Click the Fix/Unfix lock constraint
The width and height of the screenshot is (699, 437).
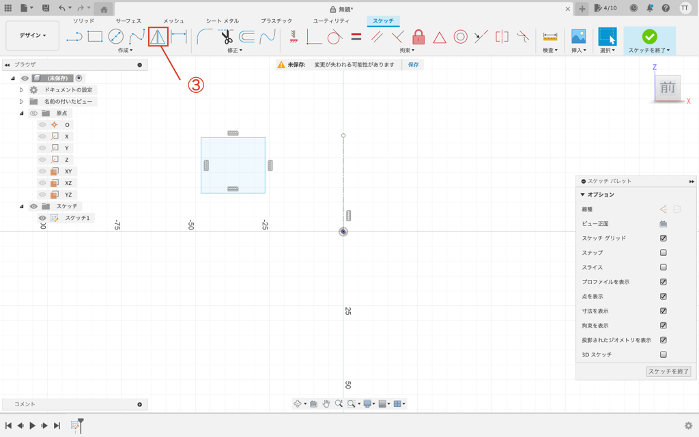point(418,37)
